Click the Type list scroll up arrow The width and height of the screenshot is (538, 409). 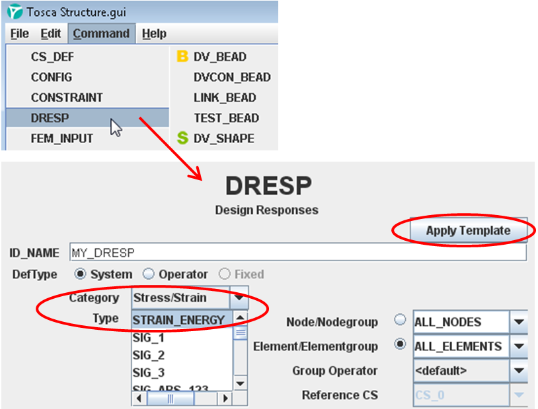coord(240,318)
